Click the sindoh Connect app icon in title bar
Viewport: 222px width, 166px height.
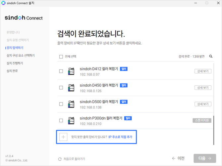(x=3, y=3)
